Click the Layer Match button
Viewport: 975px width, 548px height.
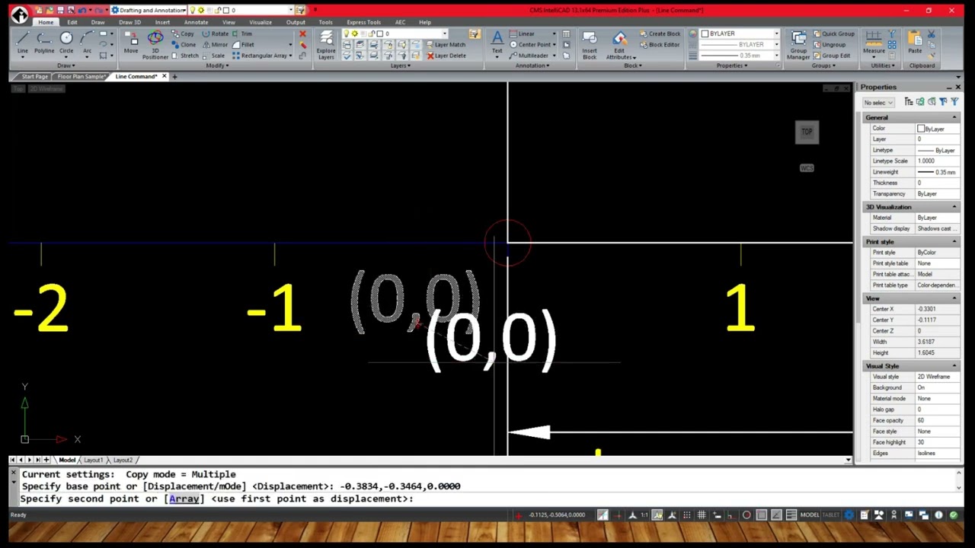445,45
